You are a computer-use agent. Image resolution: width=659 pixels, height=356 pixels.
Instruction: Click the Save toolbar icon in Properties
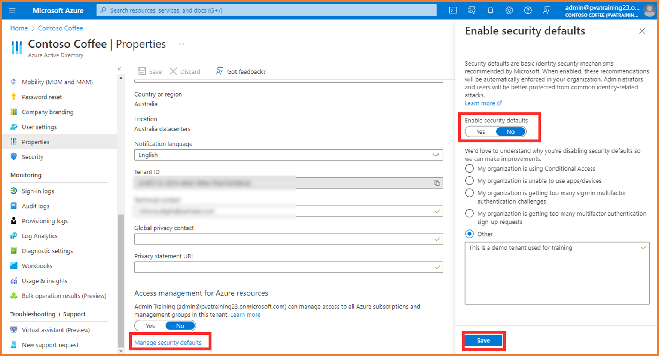[150, 71]
